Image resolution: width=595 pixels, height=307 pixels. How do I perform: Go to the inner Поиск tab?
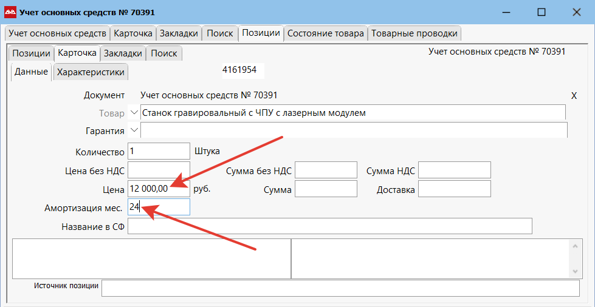coord(164,53)
